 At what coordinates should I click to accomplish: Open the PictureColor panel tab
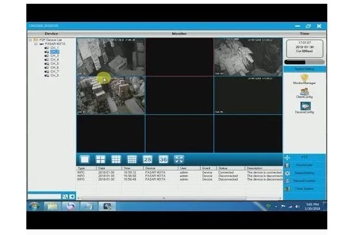(305, 165)
